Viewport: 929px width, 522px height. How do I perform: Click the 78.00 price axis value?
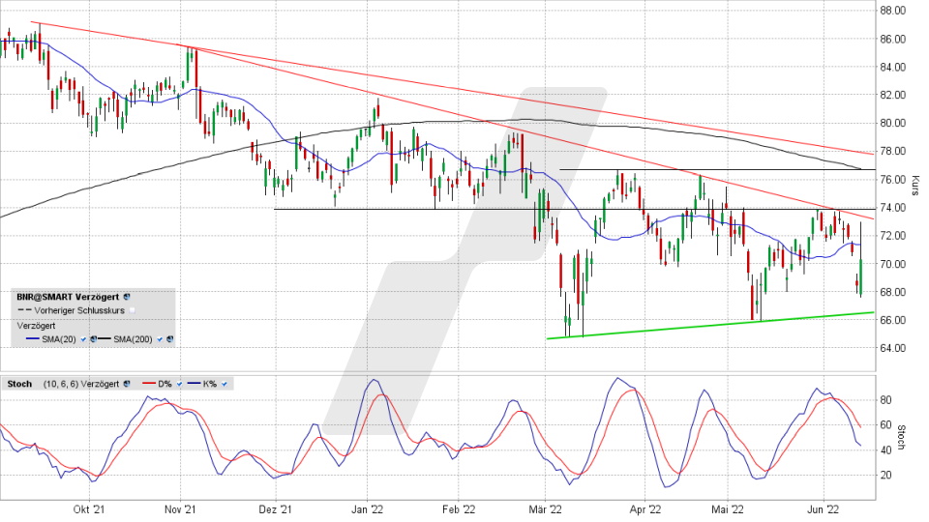[x=892, y=152]
